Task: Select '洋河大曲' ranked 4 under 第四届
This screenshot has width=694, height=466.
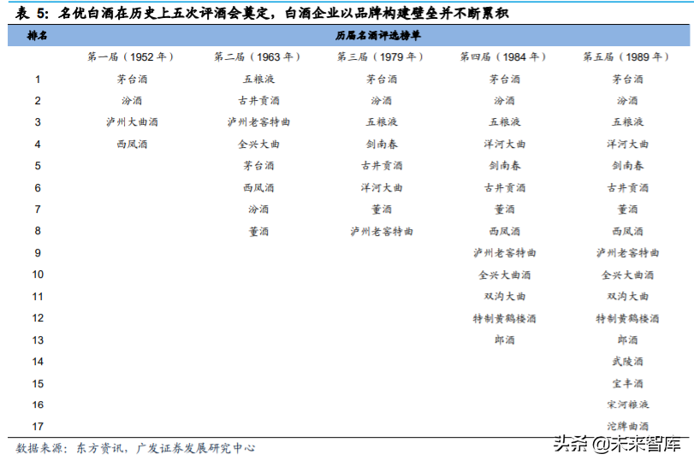Action: click(x=505, y=145)
